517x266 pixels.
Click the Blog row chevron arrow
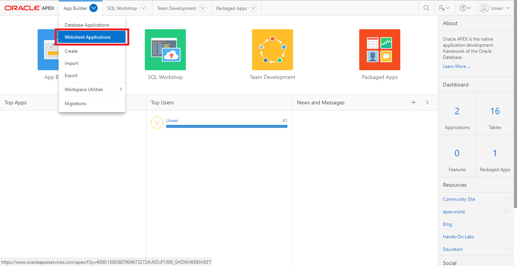pos(506,224)
